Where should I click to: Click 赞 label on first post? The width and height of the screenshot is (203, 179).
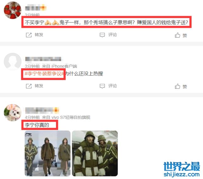[185, 35]
